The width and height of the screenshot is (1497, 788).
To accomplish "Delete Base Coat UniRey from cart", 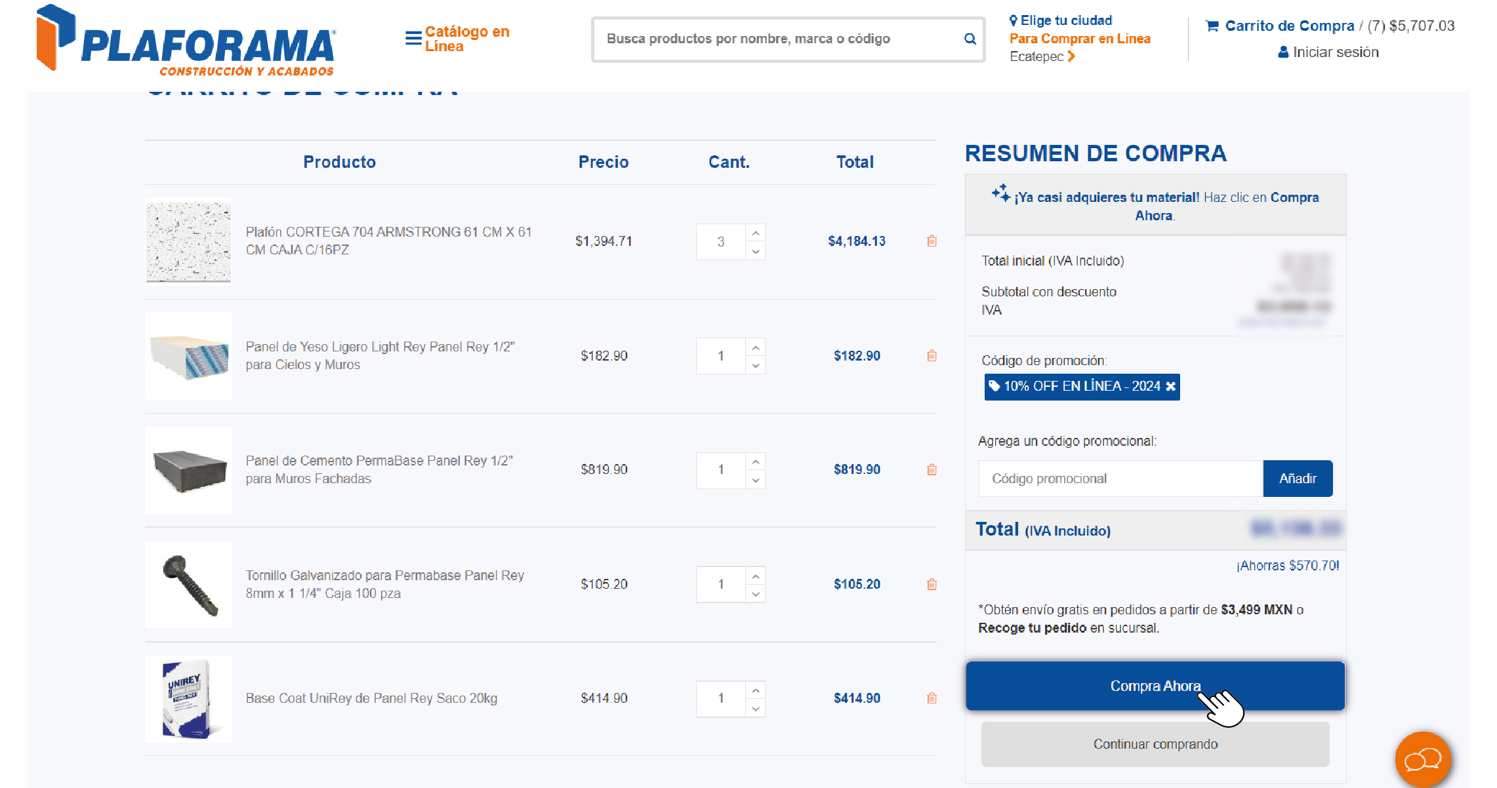I will pos(932,698).
